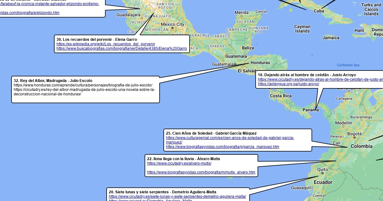Click the title '32. Rey del Albor, Madrugada - Julio Escoto'
This screenshot has height=201, width=383.
point(53,81)
